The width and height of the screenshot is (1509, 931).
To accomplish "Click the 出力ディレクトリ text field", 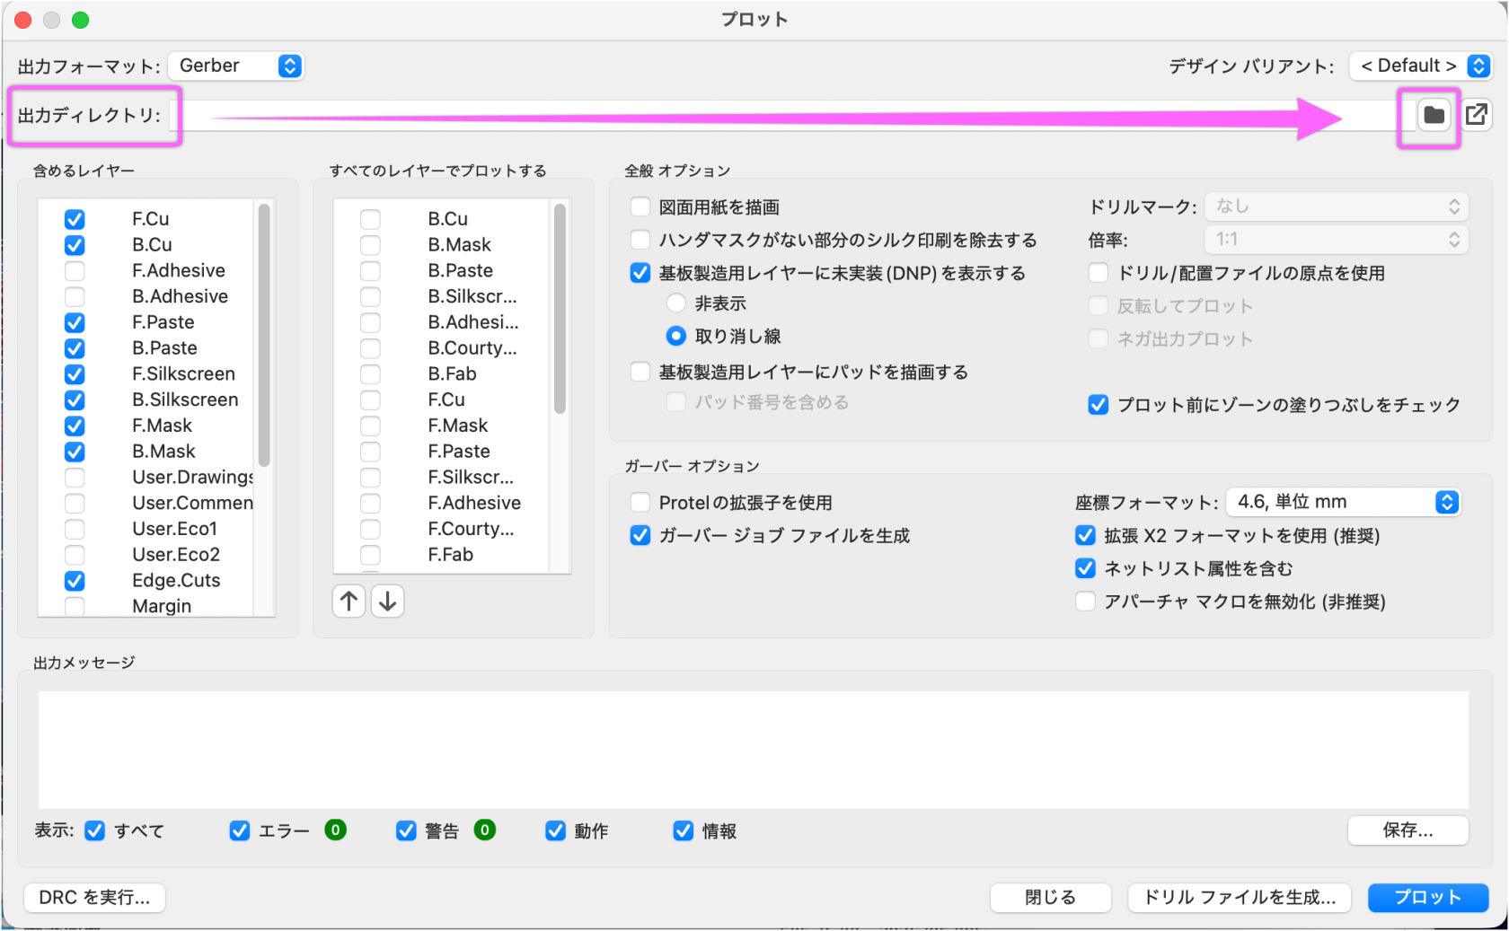I will tap(790, 115).
